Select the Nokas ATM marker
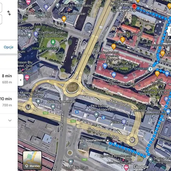 pos(124,122)
